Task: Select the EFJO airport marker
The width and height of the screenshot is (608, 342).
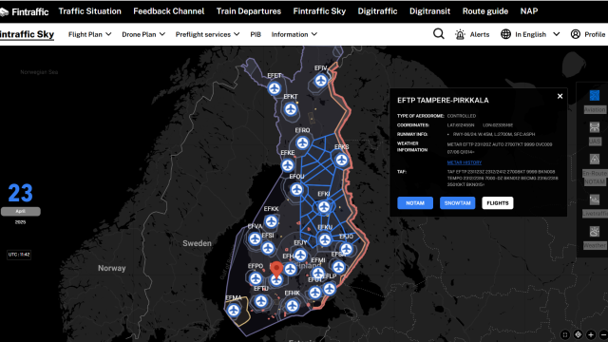Action: coord(346,249)
